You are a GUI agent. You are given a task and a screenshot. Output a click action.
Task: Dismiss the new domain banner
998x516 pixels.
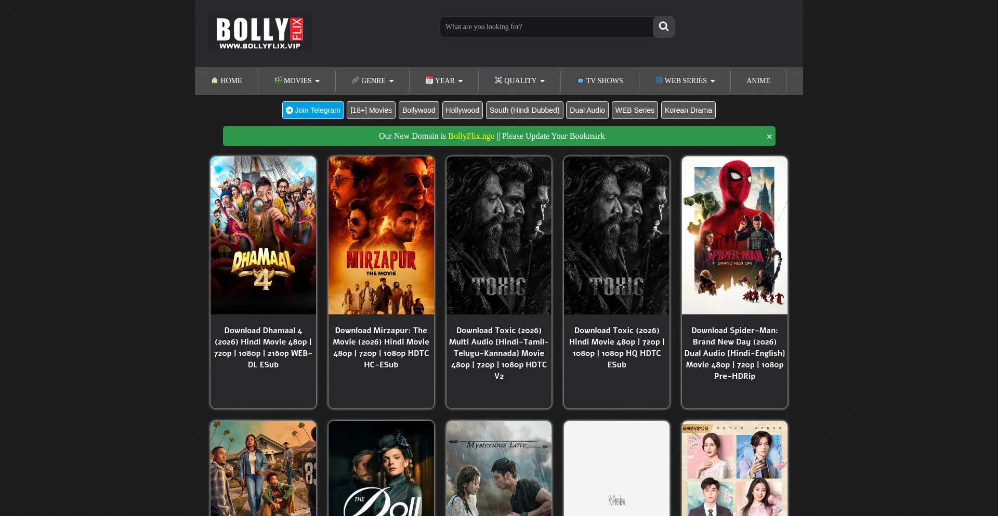pyautogui.click(x=769, y=136)
